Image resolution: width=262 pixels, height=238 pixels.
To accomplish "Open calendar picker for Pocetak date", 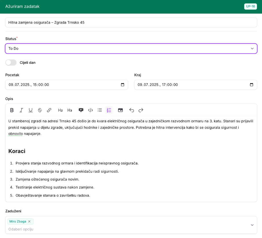I will pos(122,85).
